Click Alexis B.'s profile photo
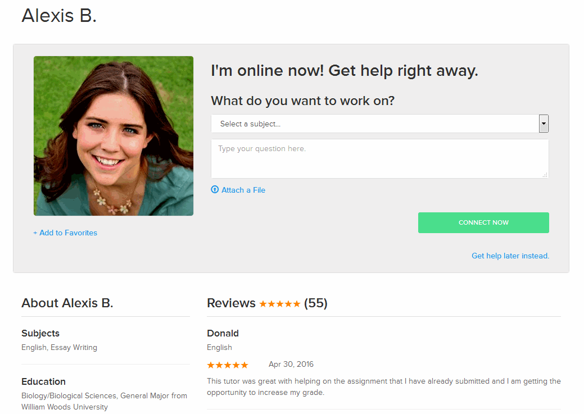Image resolution: width=584 pixels, height=414 pixels. click(114, 136)
